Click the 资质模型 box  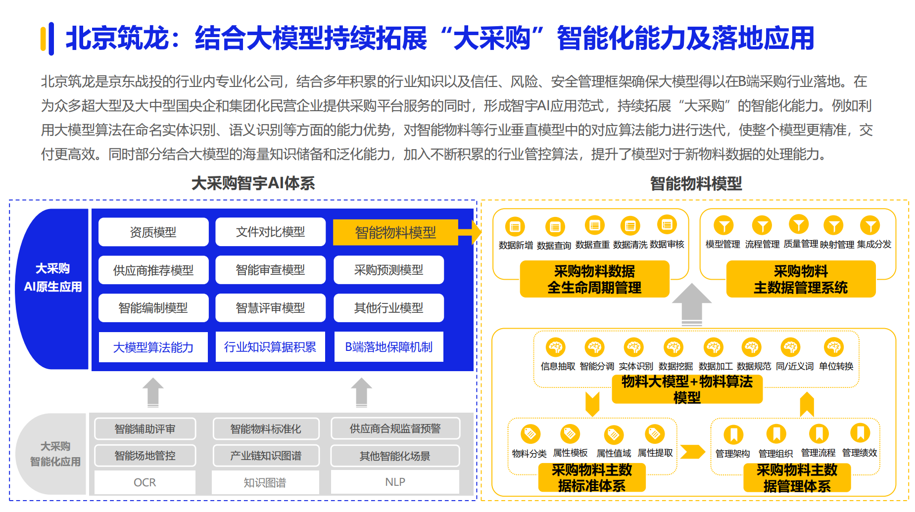tap(153, 232)
